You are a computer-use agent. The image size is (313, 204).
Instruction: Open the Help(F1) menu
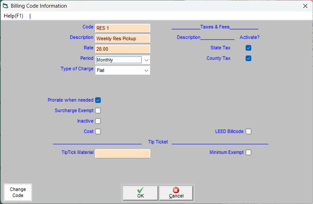[14, 16]
